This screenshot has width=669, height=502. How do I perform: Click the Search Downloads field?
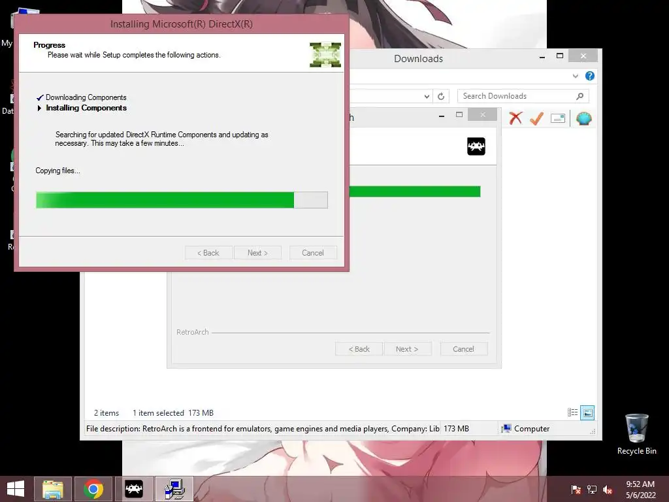click(523, 96)
